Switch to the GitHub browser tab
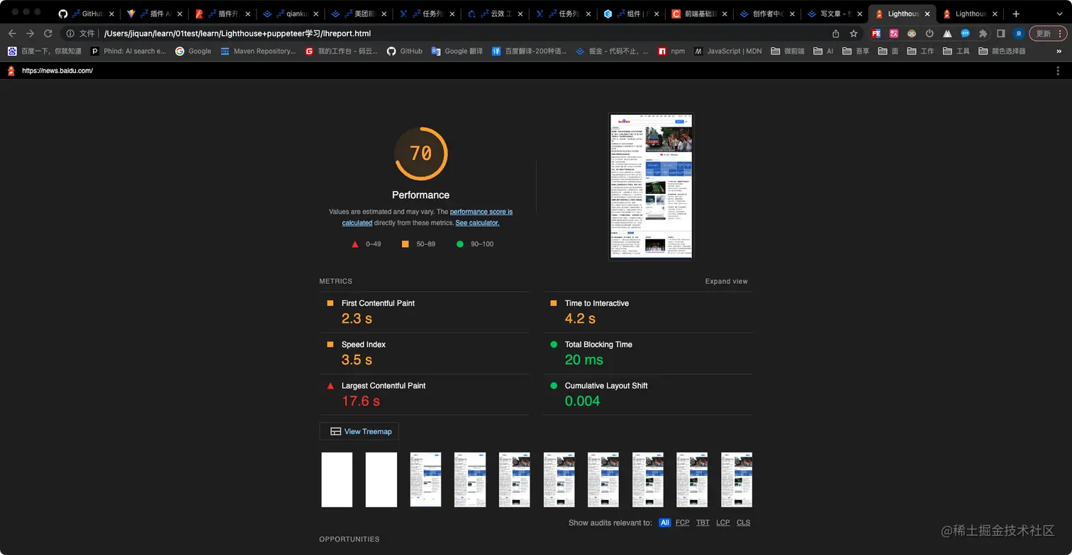Image resolution: width=1072 pixels, height=555 pixels. click(86, 13)
